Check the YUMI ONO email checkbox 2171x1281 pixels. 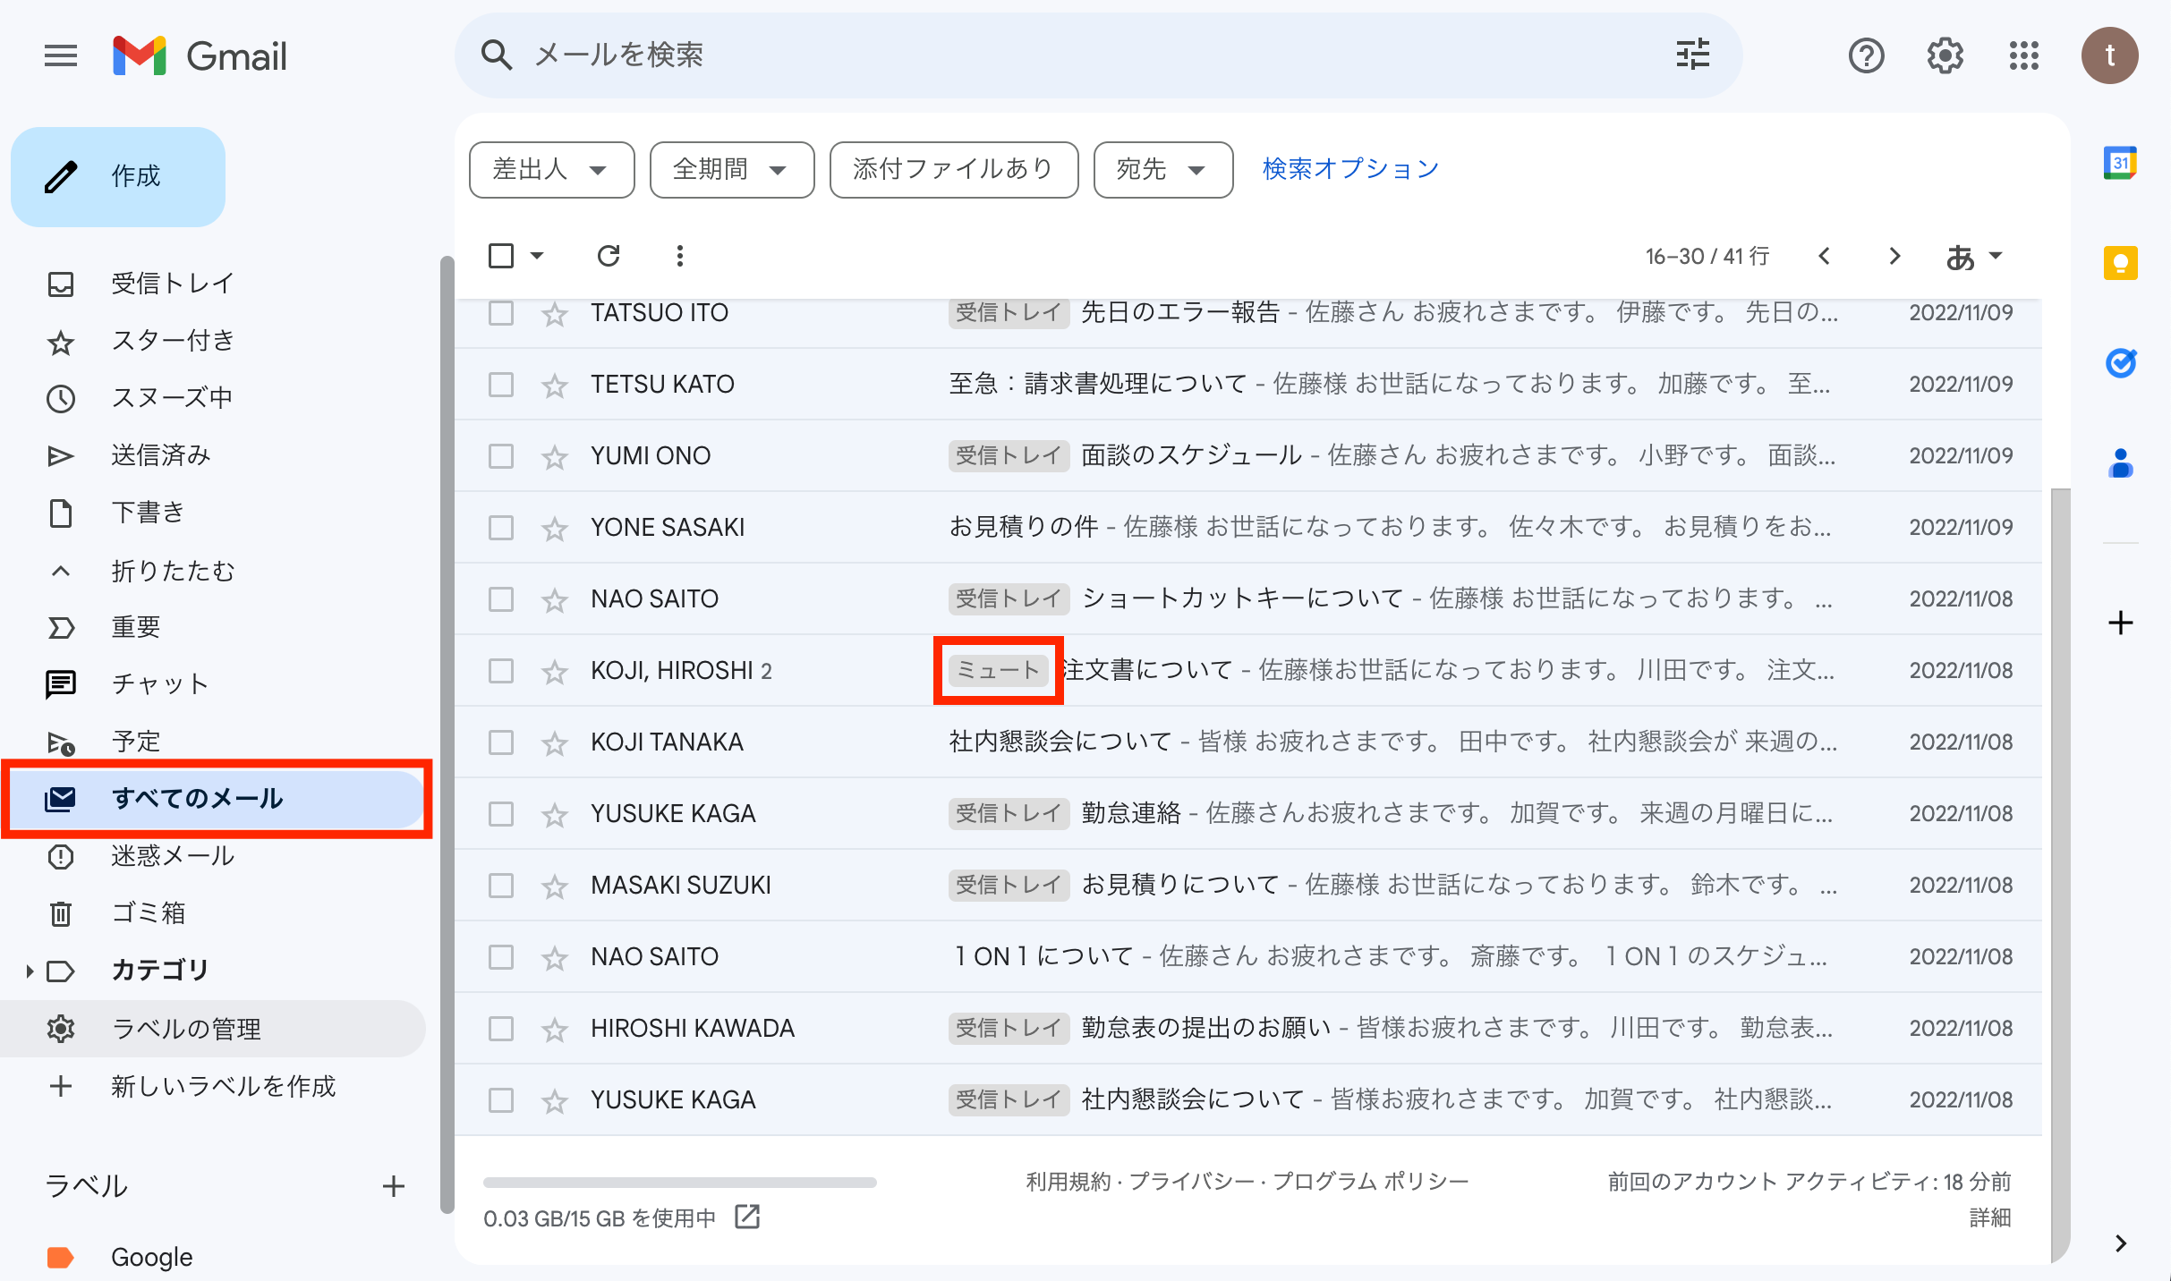(x=501, y=456)
